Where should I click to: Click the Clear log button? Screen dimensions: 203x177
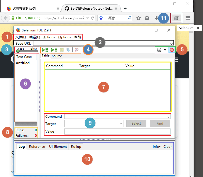(168, 147)
